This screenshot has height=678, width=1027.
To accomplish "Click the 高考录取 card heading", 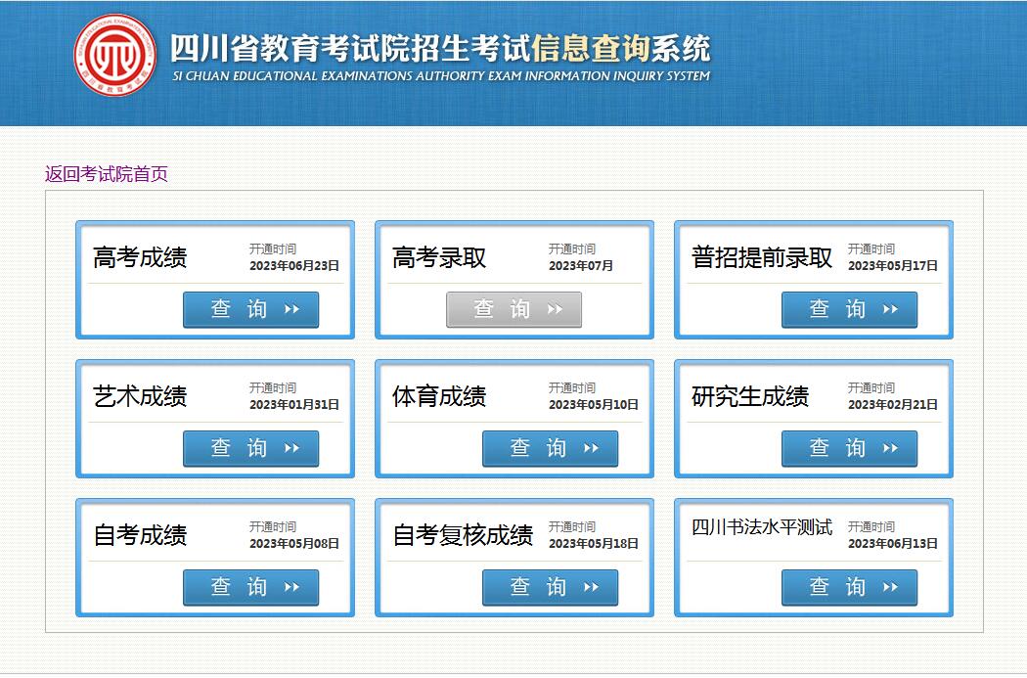I will pyautogui.click(x=439, y=257).
